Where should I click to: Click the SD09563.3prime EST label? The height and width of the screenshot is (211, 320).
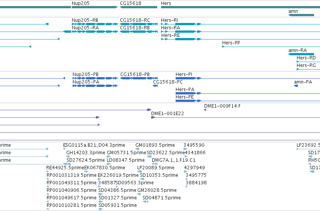coord(135,183)
